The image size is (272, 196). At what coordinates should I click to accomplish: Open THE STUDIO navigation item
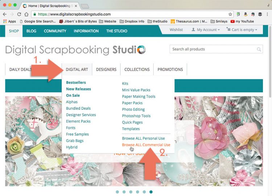click(117, 31)
